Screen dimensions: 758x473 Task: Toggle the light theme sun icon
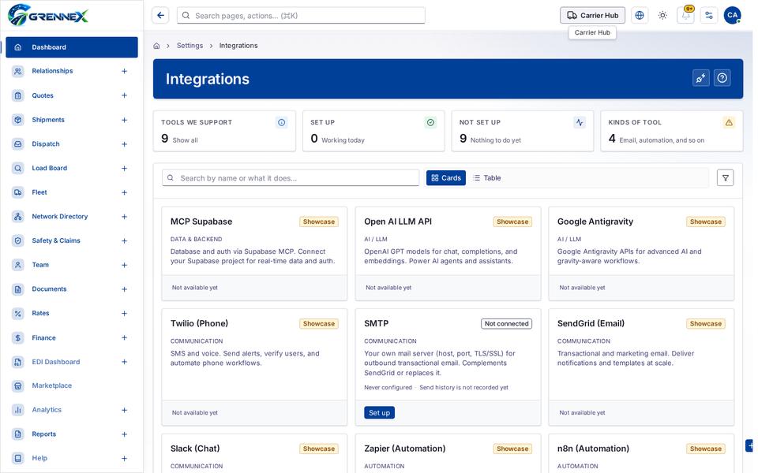pos(662,16)
